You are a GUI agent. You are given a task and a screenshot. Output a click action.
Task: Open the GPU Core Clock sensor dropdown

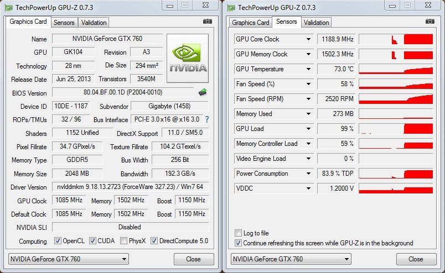coord(309,39)
